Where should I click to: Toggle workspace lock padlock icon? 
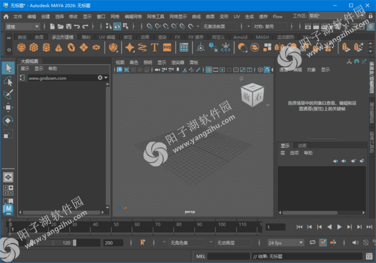coord(370,16)
